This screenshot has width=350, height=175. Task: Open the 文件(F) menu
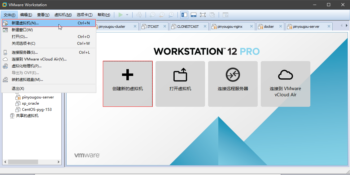(x=9, y=15)
